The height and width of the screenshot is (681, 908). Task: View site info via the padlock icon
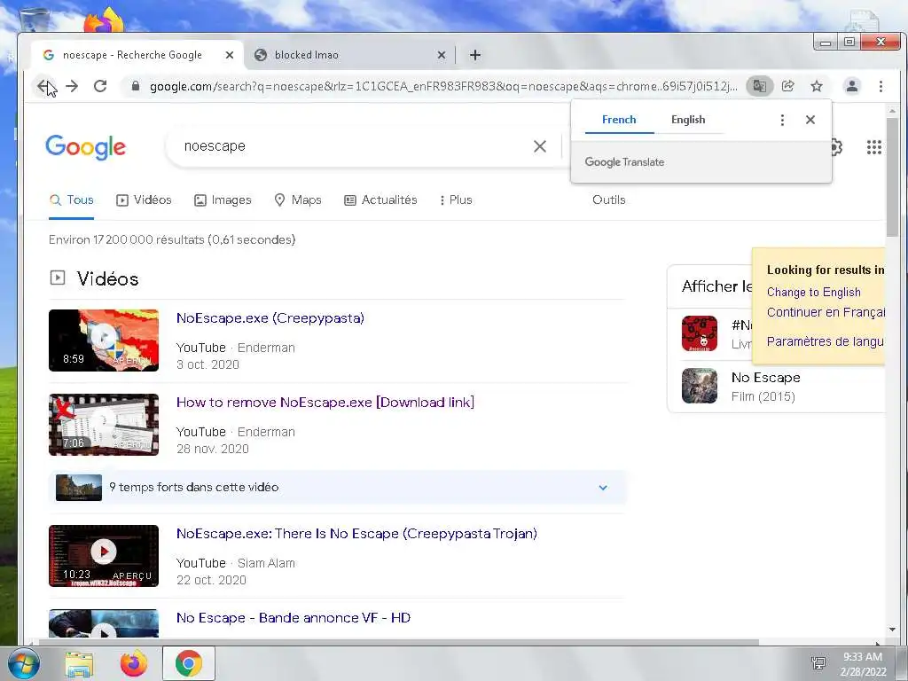[136, 86]
